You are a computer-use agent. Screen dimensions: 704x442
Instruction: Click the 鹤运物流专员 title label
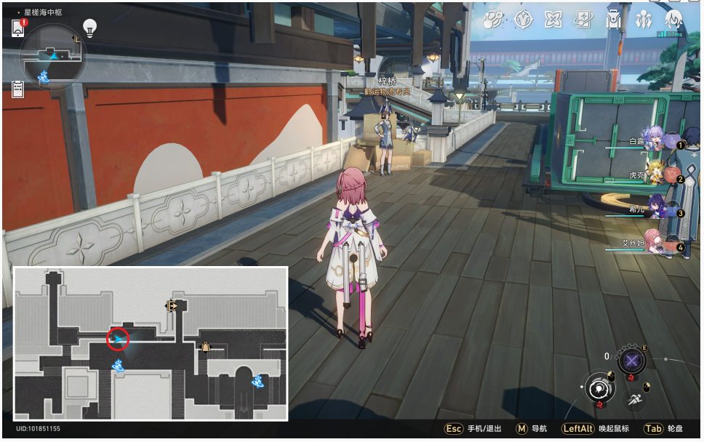pos(387,92)
